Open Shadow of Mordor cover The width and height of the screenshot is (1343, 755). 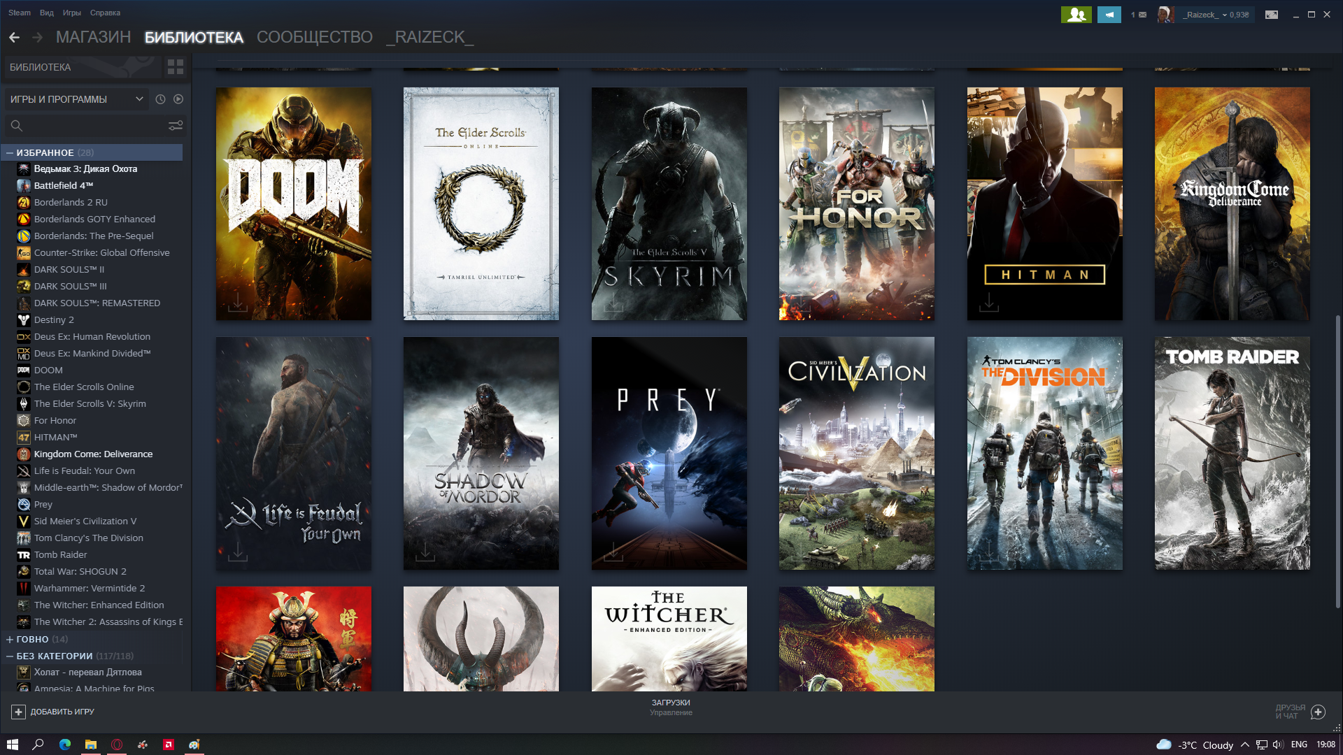[x=481, y=453]
